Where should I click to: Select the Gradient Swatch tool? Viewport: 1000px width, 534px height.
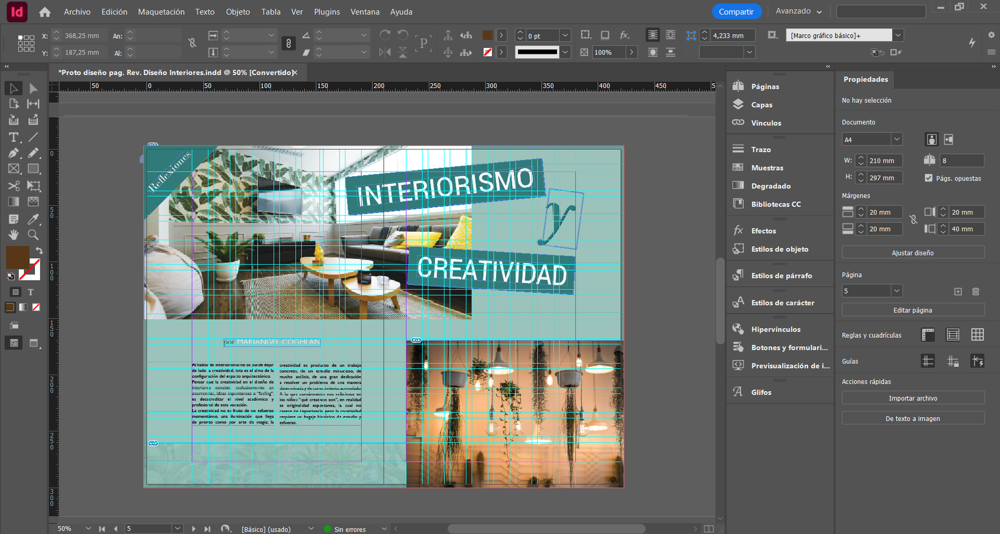click(13, 202)
